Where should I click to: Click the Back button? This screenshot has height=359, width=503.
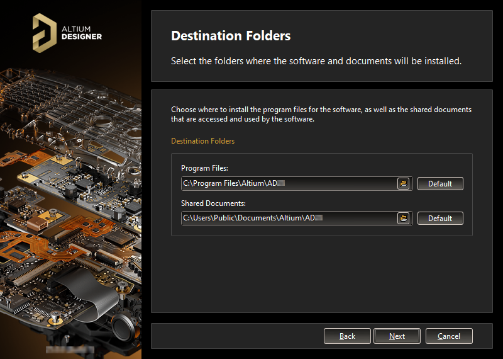[347, 336]
